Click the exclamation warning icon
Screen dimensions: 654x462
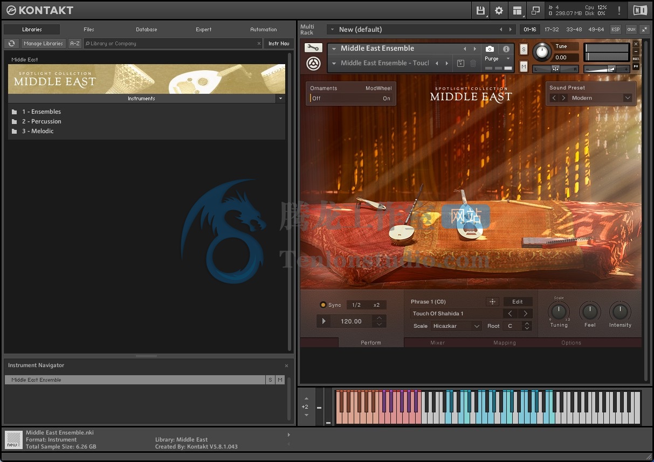(619, 10)
